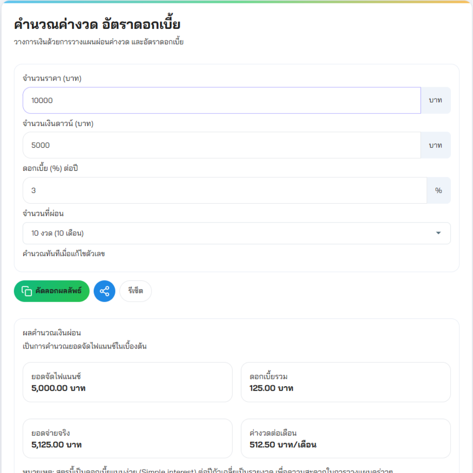Click the subtitle วางการเงินด้วยการวางแผนผ่อนค่างวด

point(99,42)
